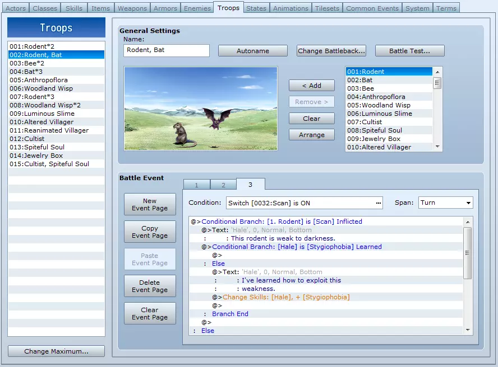Click Delete Event Page
498x367 pixels.
(150, 286)
